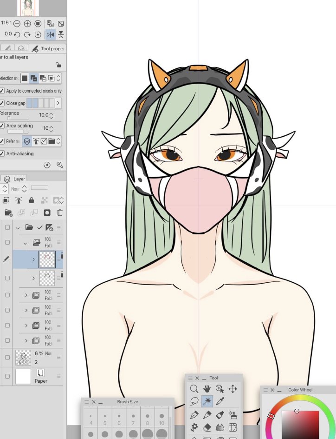Image resolution: width=336 pixels, height=439 pixels.
Task: Delete the selected layer with the trash icon
Action: [x=60, y=213]
